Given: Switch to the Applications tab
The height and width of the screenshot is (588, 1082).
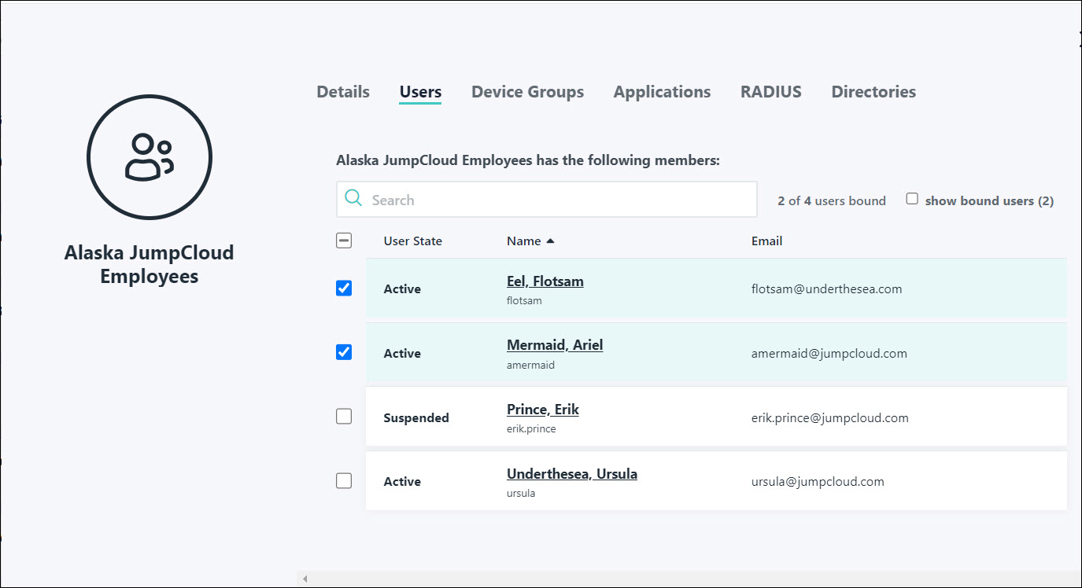Looking at the screenshot, I should coord(662,91).
